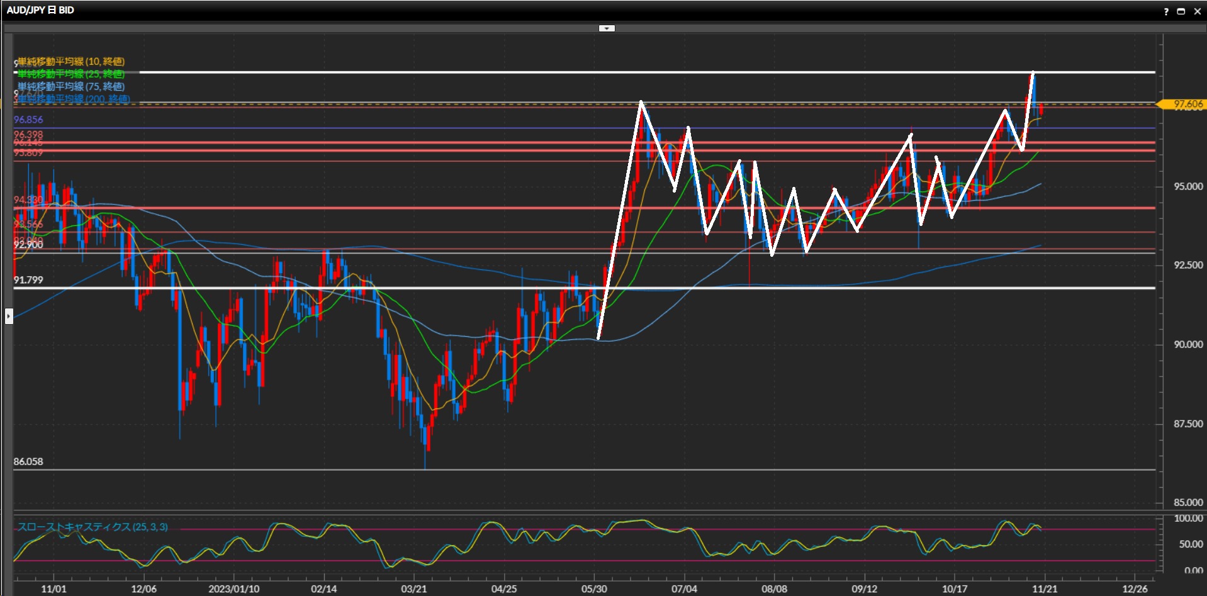Click the 92.900 horizontal line label
The image size is (1207, 596).
click(x=28, y=244)
